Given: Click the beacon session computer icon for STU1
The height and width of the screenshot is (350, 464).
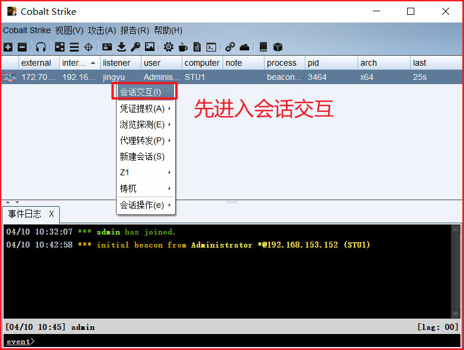Looking at the screenshot, I should 9,77.
